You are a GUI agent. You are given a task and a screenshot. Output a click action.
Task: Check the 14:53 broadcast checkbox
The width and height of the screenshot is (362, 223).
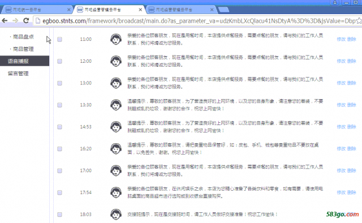click(59, 127)
